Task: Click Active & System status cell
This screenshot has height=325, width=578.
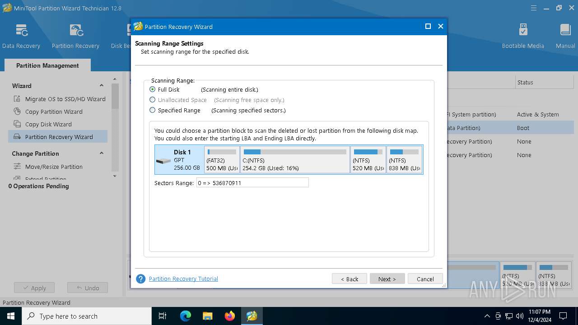Action: (538, 115)
